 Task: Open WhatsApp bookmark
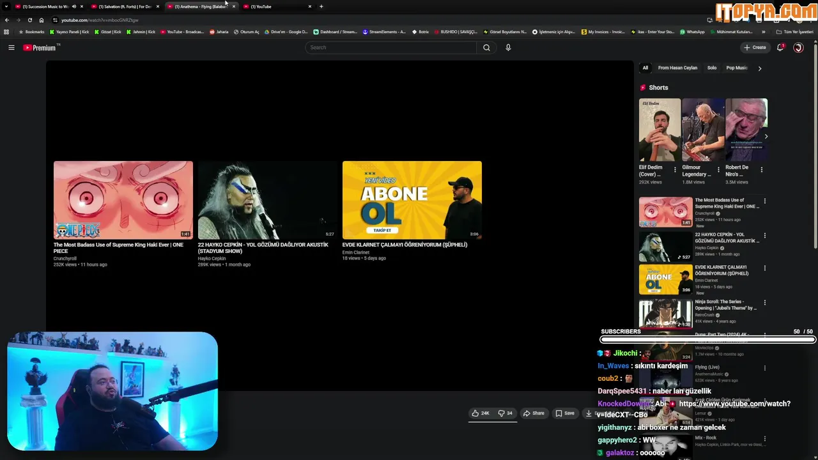pos(692,31)
